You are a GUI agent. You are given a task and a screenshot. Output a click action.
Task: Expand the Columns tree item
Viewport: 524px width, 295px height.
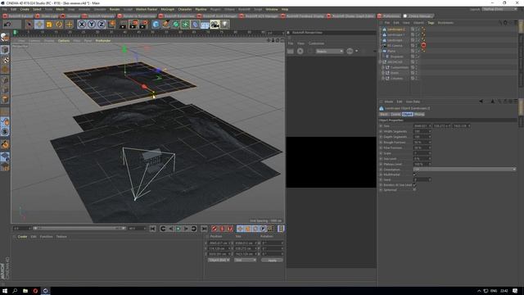pos(383,79)
